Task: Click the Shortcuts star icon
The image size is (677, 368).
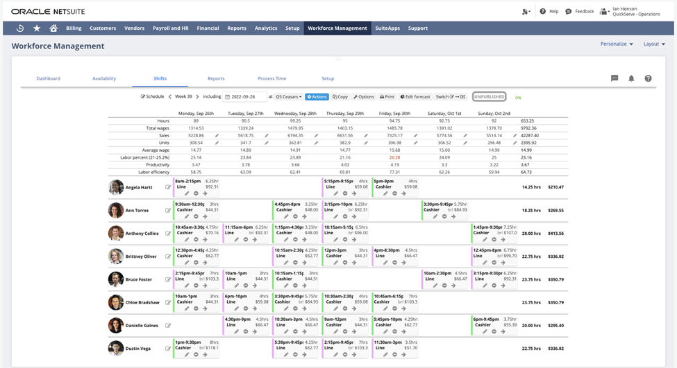Action: 37,28
